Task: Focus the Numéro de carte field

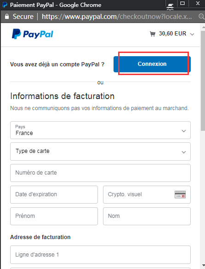Action: (100, 173)
